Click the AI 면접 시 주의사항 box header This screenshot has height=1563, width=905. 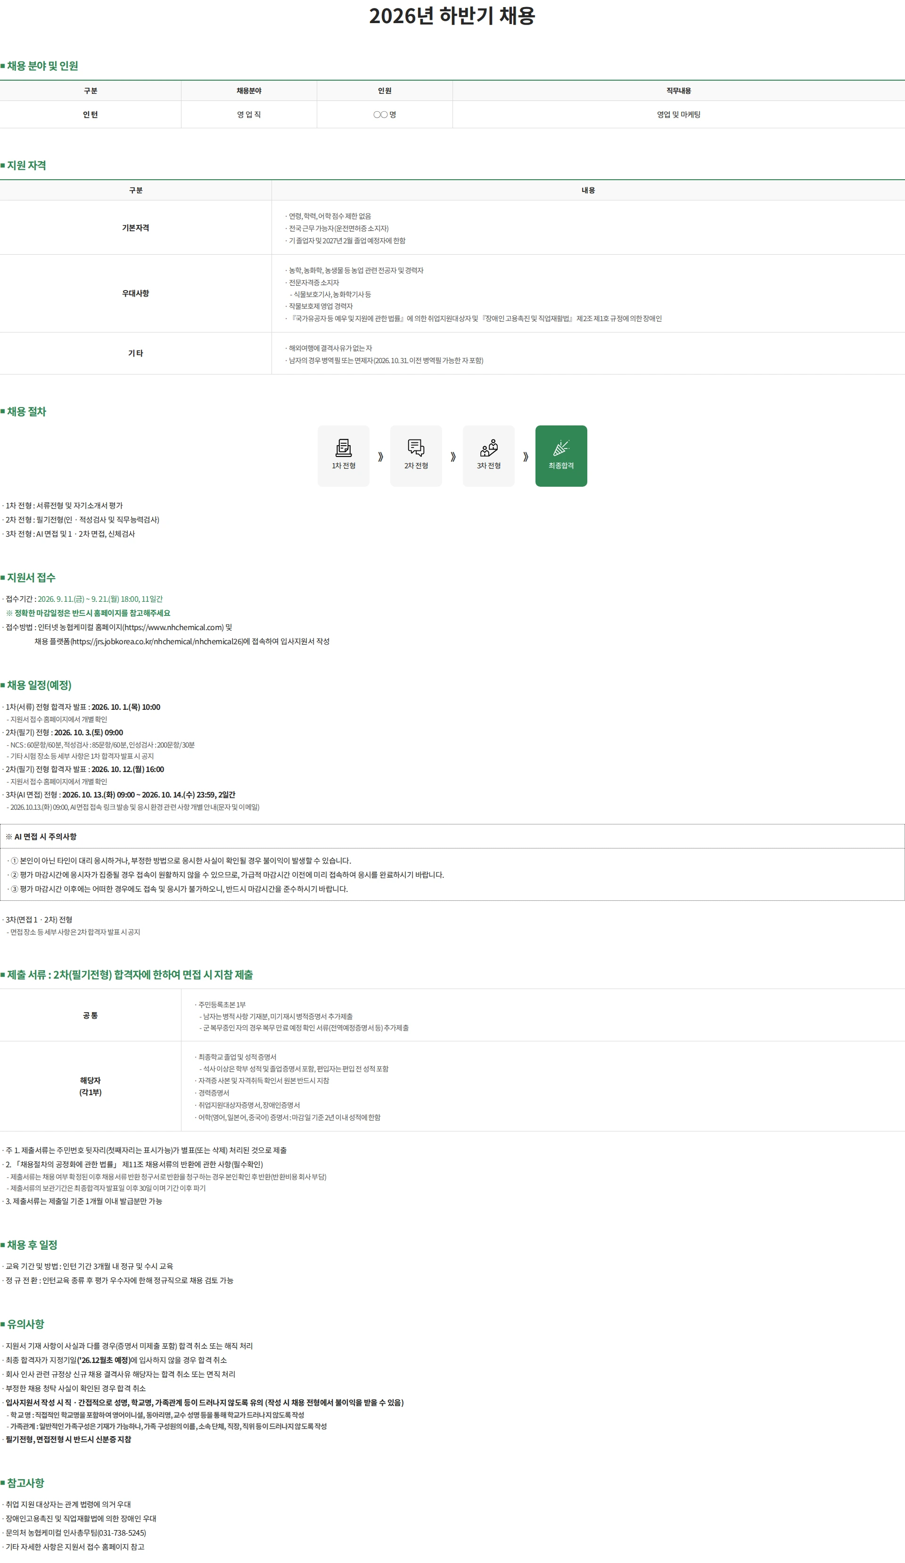452,836
